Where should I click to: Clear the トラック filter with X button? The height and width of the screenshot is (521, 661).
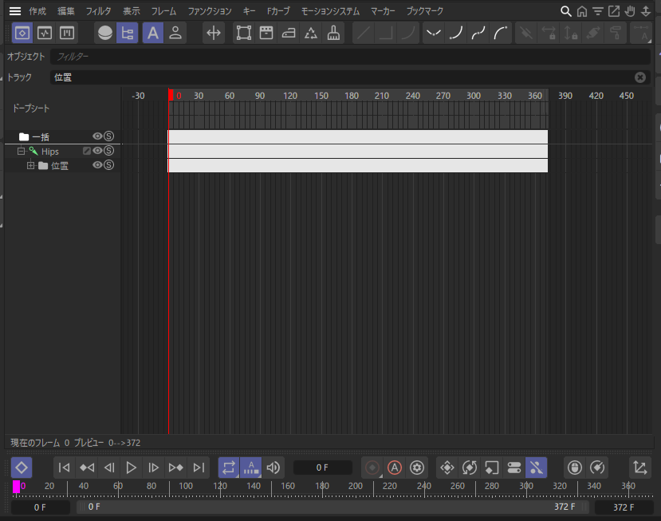point(640,77)
